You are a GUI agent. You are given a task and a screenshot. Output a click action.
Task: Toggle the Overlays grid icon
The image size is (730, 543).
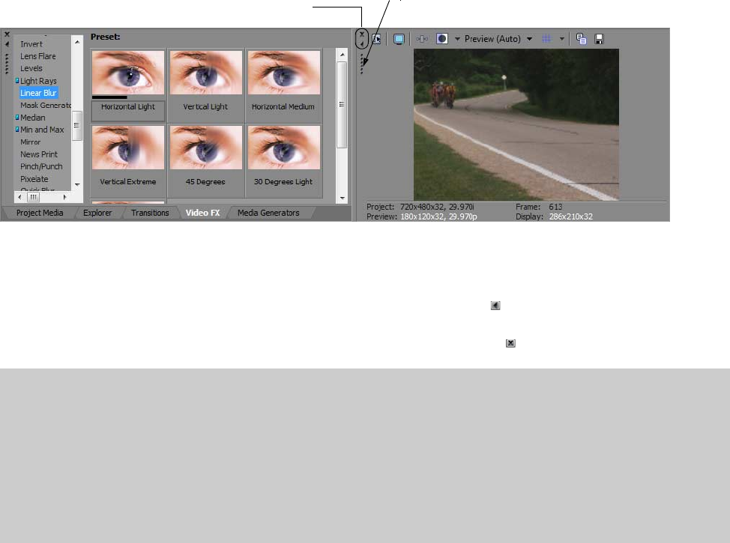coord(546,39)
